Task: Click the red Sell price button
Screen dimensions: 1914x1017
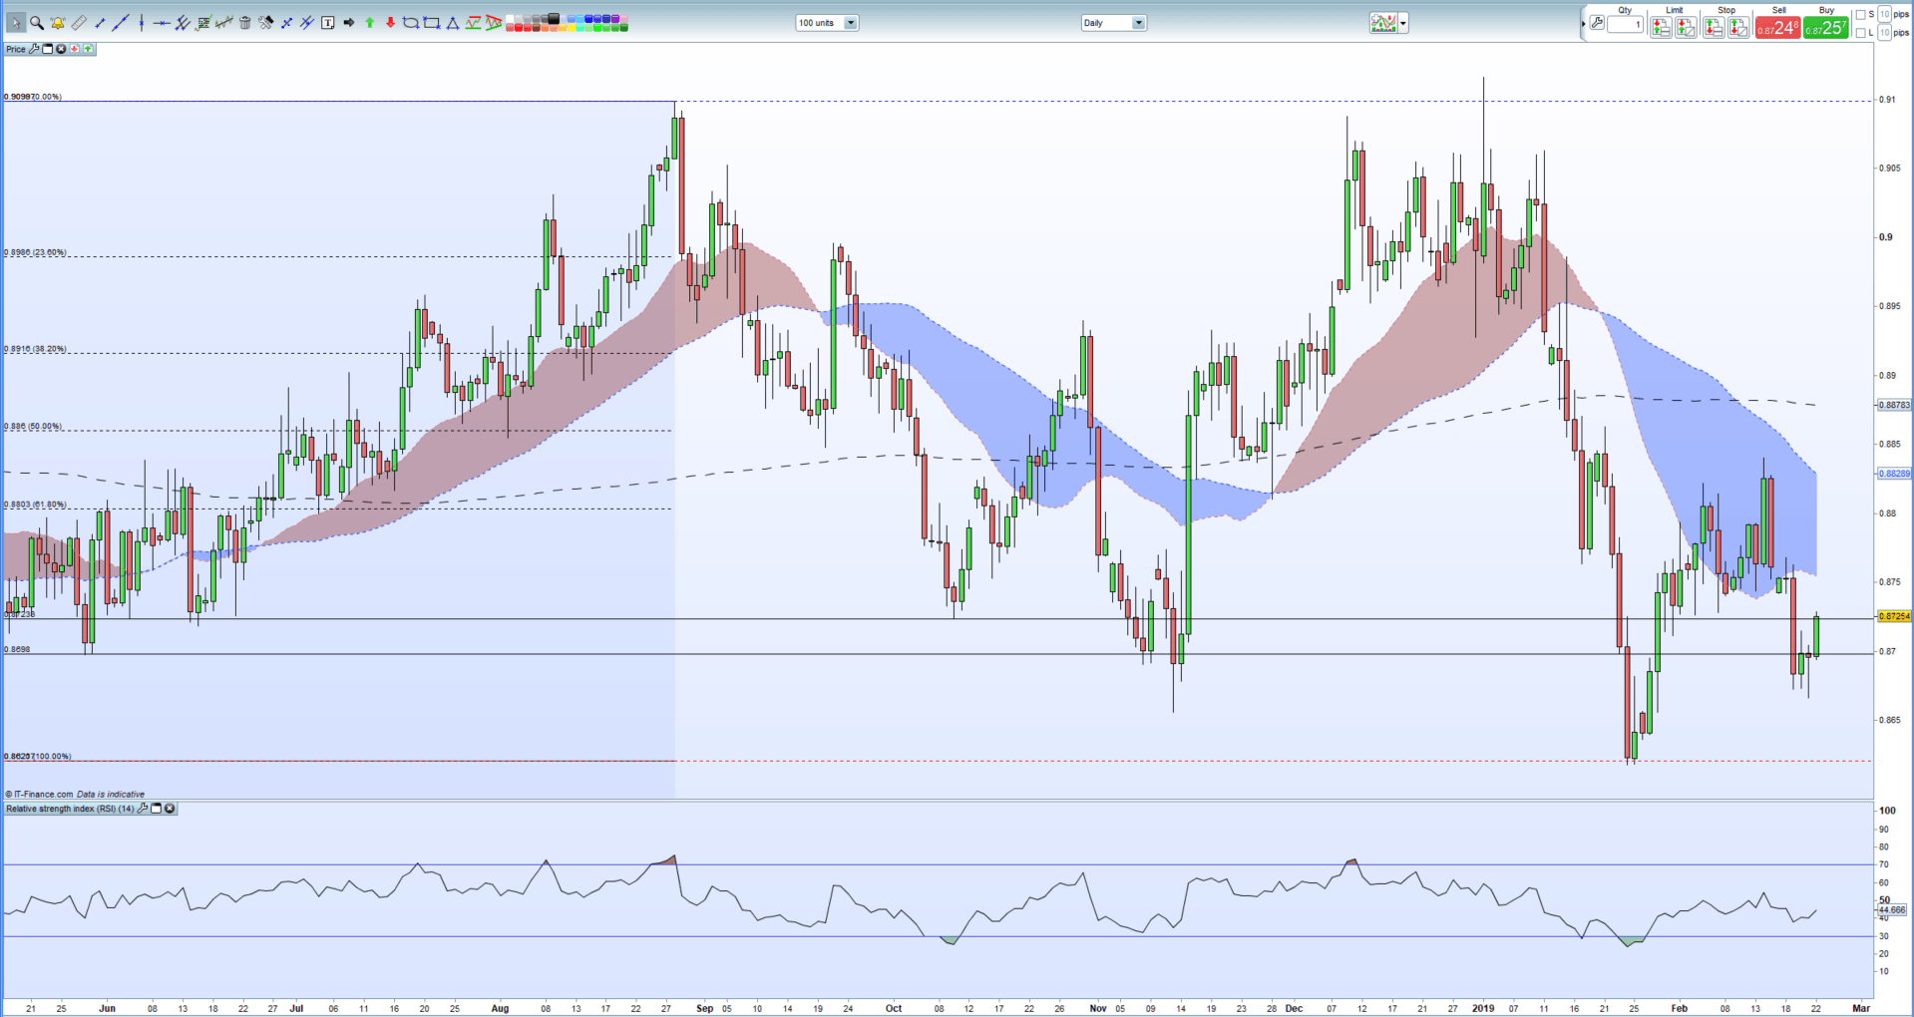Action: coord(1777,28)
